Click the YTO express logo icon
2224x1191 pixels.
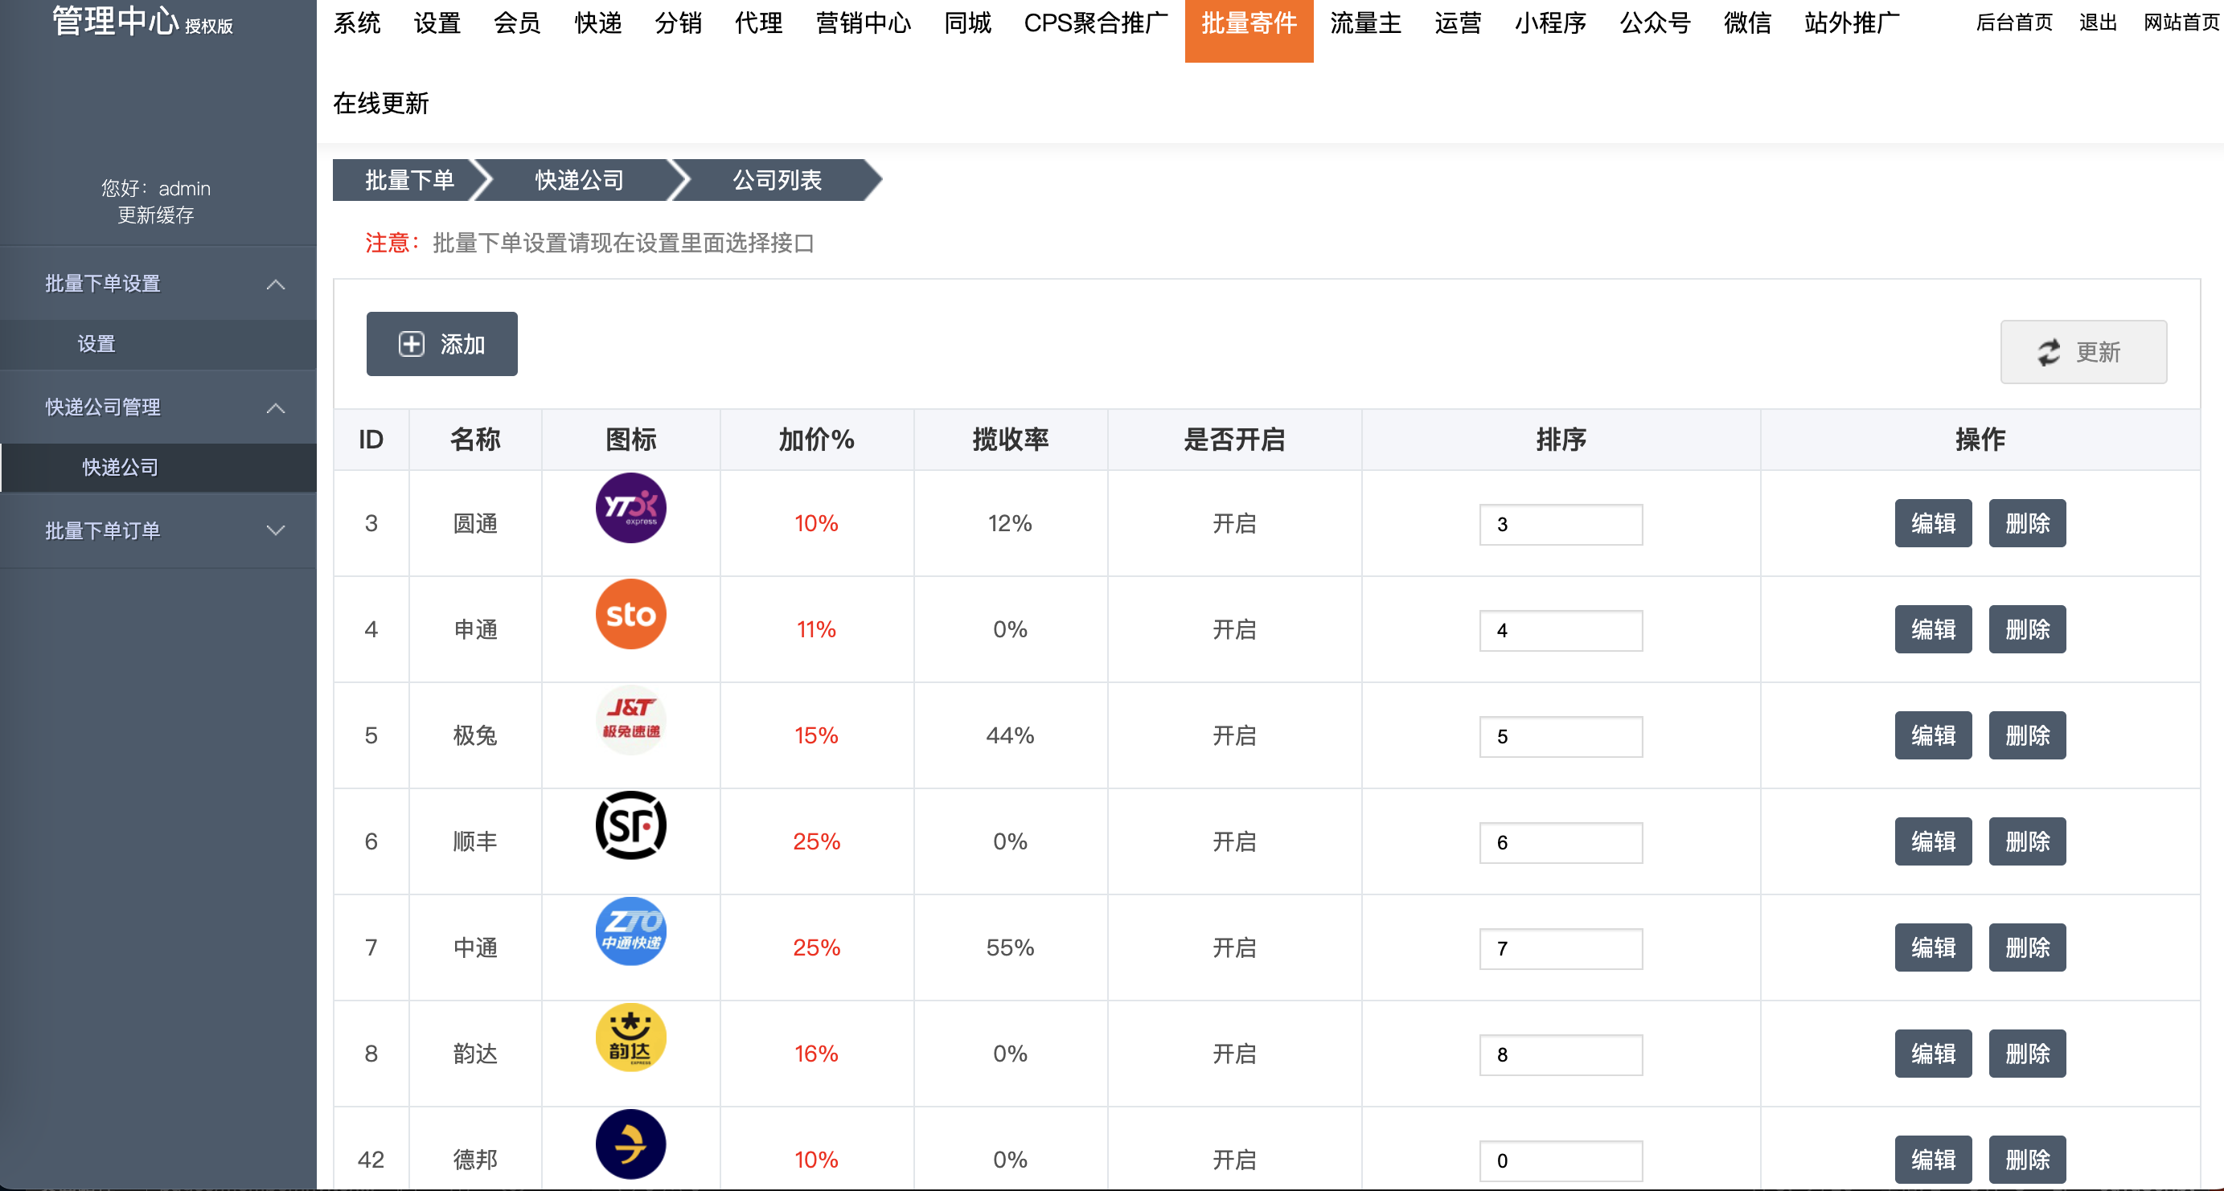click(630, 507)
